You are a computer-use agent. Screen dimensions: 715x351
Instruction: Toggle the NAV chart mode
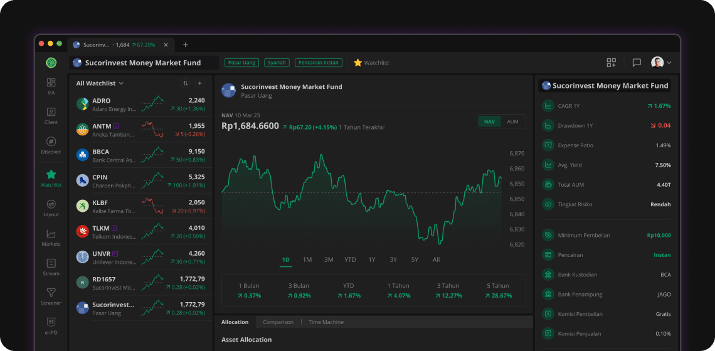coord(489,122)
